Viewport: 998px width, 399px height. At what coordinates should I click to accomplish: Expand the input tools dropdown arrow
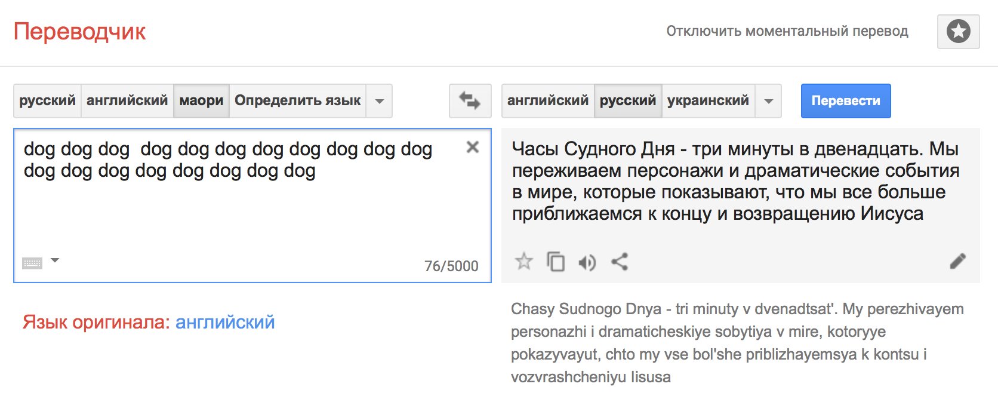pos(55,260)
